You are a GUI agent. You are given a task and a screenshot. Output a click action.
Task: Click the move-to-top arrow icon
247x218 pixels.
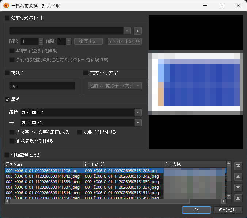(x=238, y=166)
